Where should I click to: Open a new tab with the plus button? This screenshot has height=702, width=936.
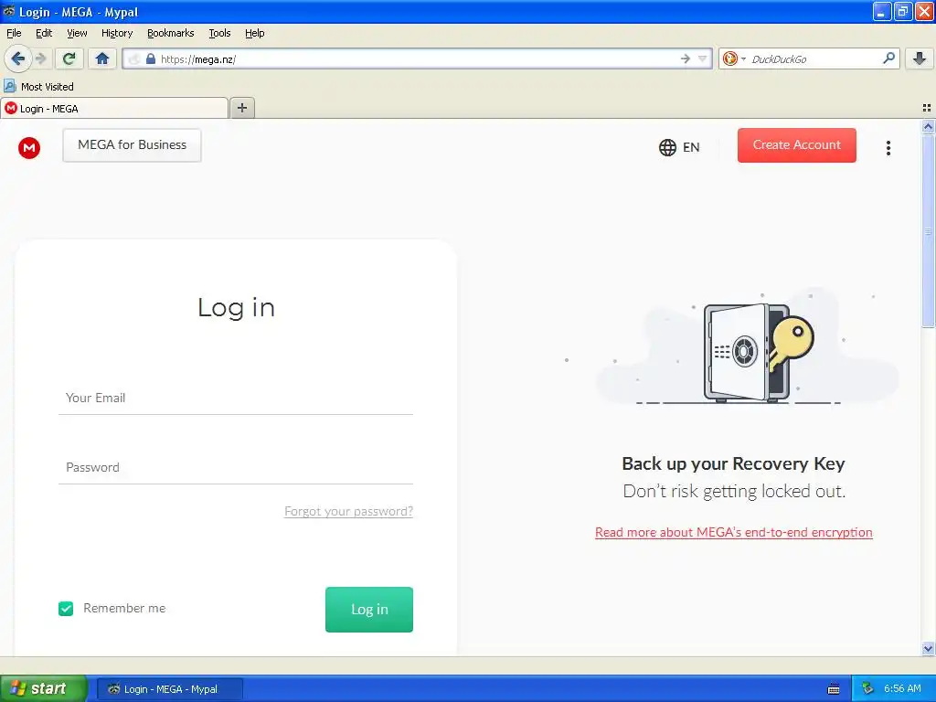click(x=241, y=108)
